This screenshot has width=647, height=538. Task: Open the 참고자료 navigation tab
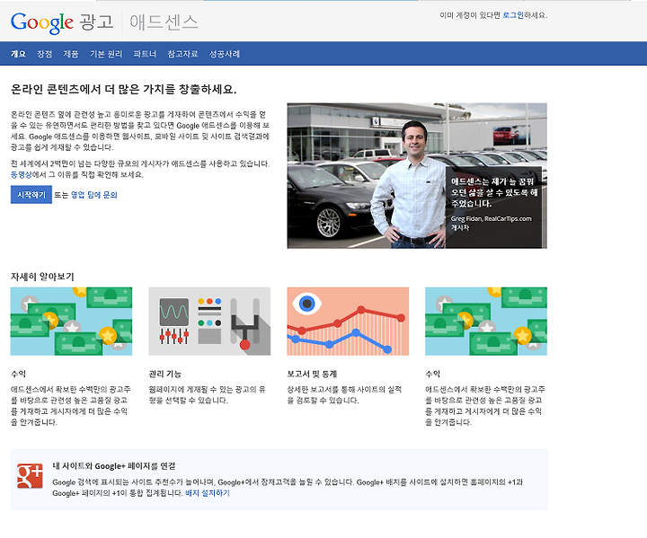tap(182, 54)
